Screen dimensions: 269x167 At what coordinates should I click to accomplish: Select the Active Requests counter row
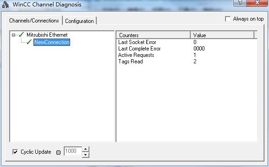coord(187,55)
